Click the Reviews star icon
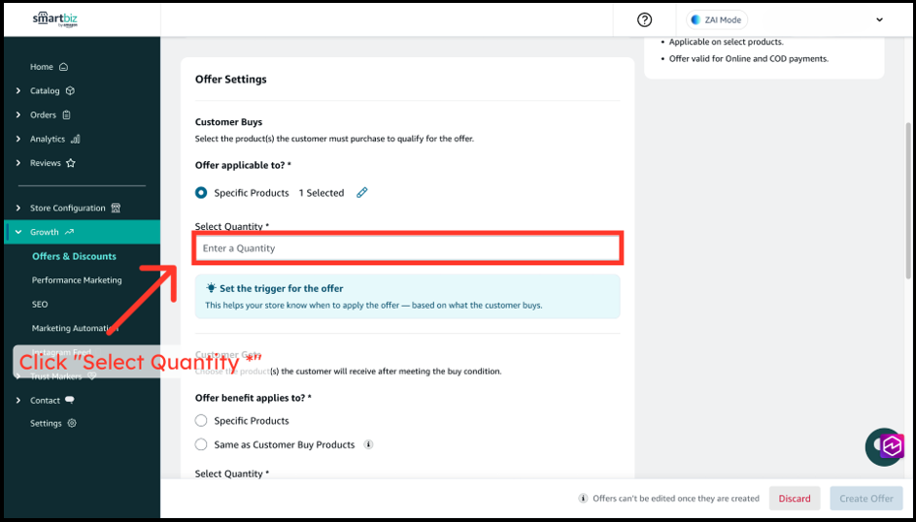 tap(71, 163)
